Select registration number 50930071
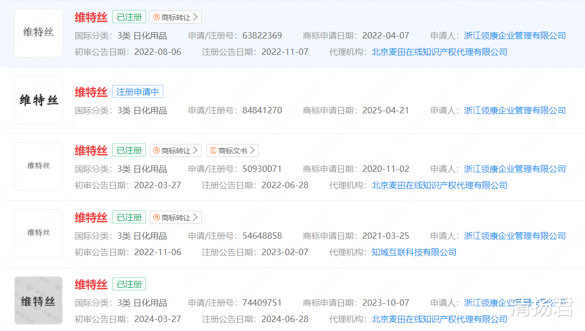Screen dimensions: 585x331 pyautogui.click(x=262, y=169)
